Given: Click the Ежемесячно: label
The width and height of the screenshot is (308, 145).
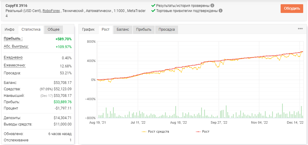Looking at the screenshot, I should pos(15,65).
